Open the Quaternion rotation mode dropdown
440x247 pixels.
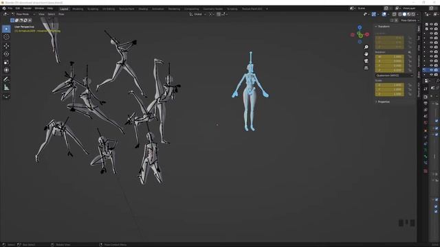(x=394, y=75)
